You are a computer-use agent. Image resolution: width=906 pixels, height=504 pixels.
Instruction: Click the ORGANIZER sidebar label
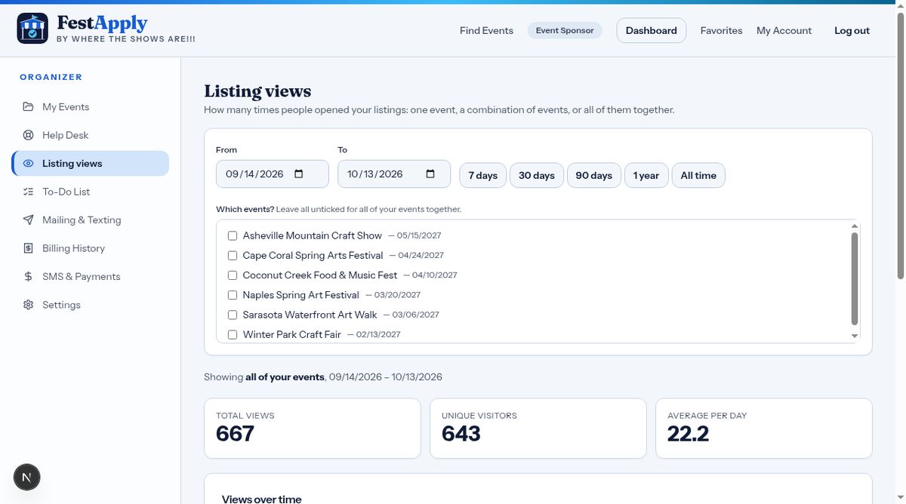(51, 77)
